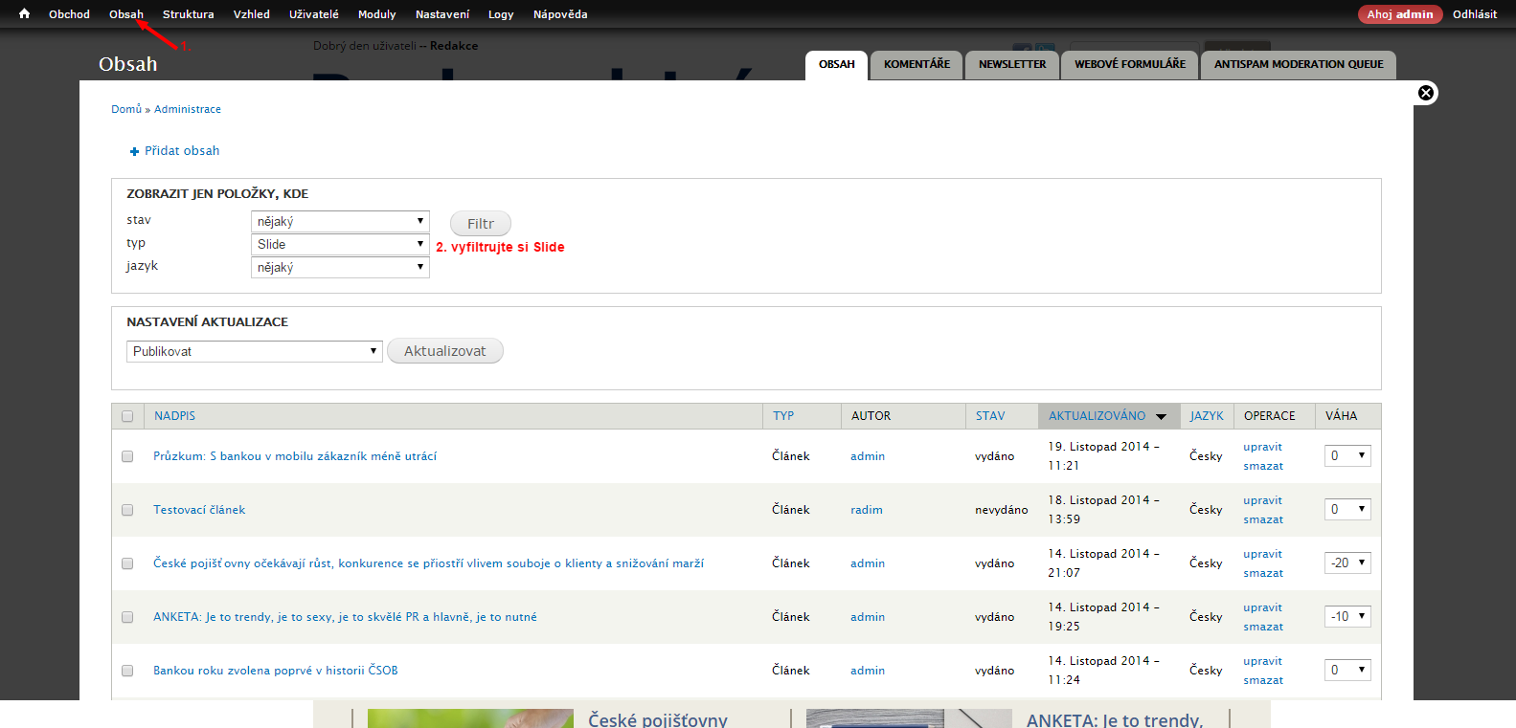Open the Logy admin menu
The height and width of the screenshot is (728, 1516).
(x=501, y=14)
